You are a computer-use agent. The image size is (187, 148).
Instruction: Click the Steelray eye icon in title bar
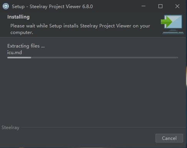[6, 6]
